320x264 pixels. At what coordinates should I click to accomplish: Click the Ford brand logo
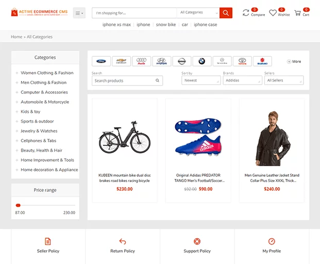[101, 61]
